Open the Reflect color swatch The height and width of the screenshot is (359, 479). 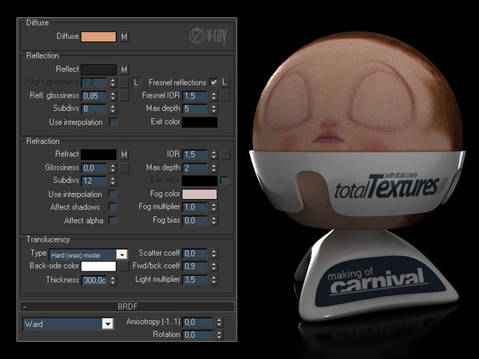pyautogui.click(x=99, y=70)
